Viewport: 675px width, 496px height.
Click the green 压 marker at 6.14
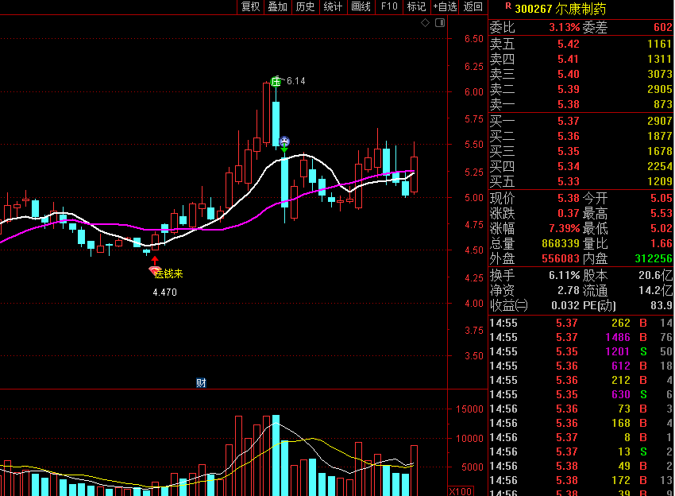click(276, 81)
